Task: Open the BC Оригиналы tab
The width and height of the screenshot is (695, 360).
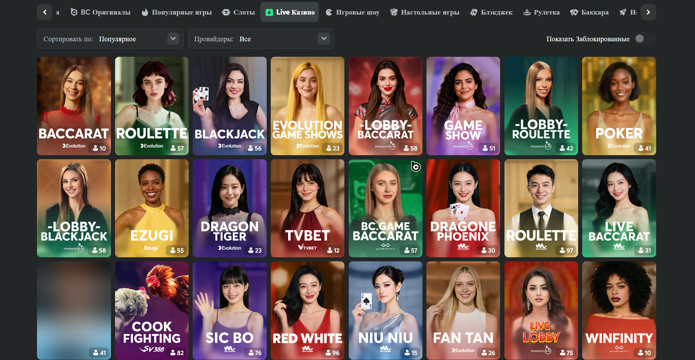Action: coord(101,12)
